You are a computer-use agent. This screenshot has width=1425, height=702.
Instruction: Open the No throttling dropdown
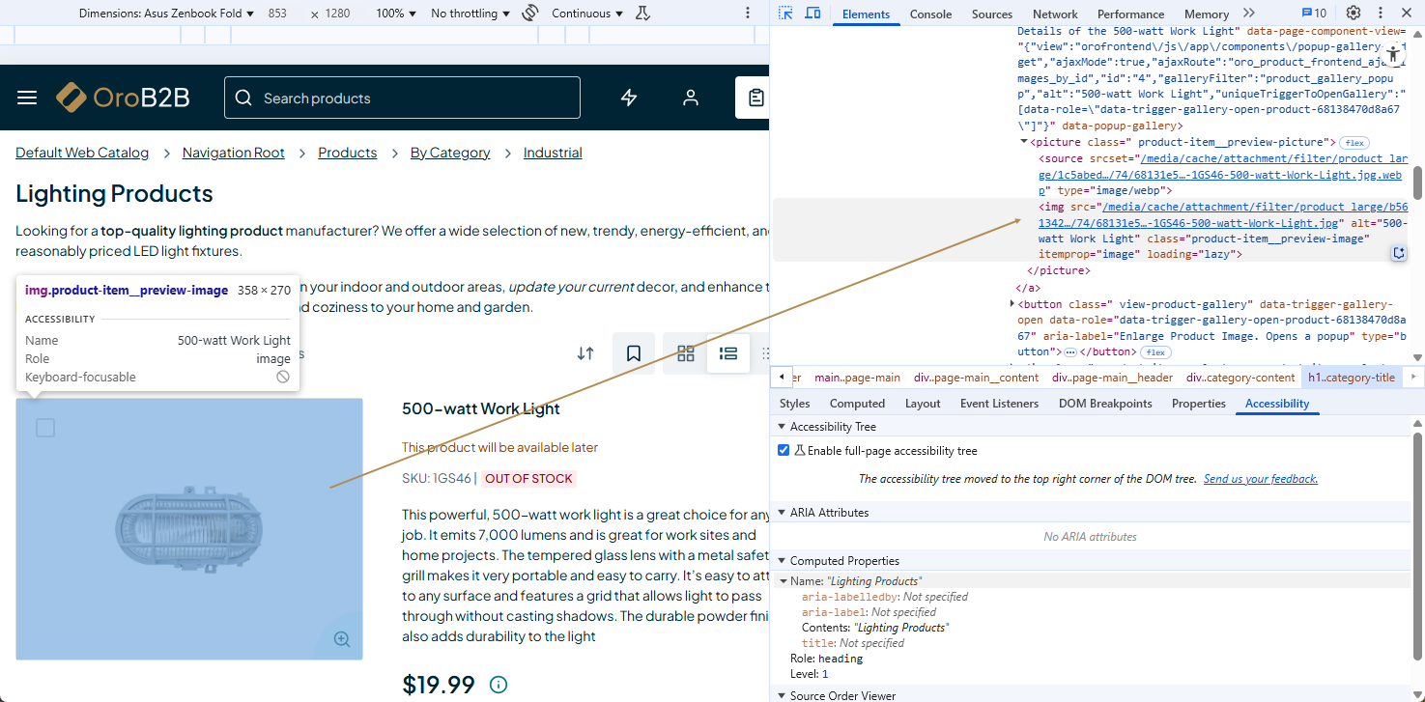tap(470, 14)
